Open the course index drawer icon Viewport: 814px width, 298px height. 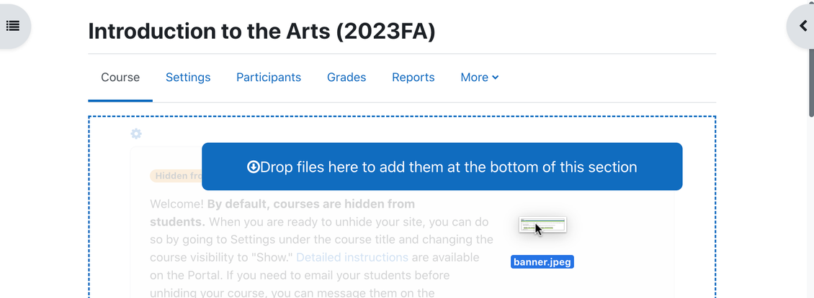coord(13,26)
